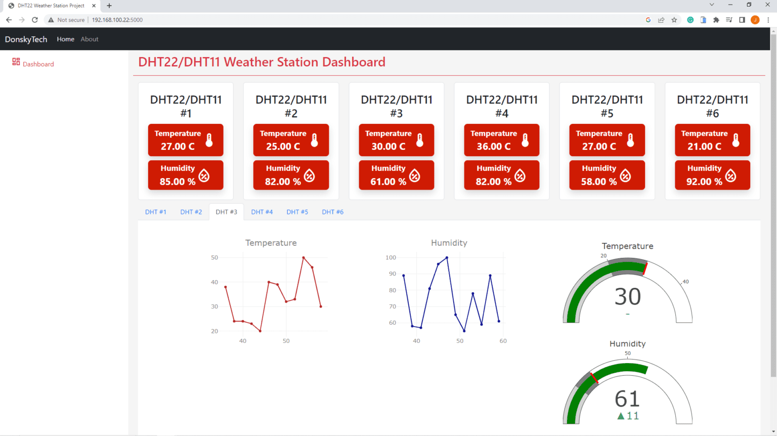
Task: Click the DonskyTech brand link
Action: (26, 39)
